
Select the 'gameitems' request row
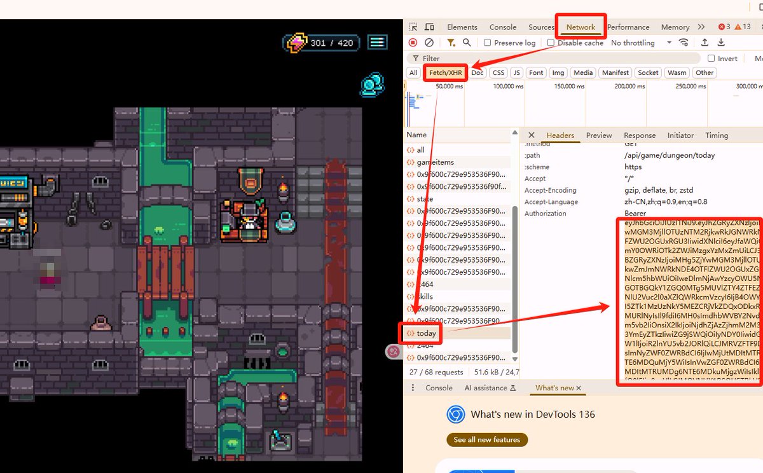point(458,162)
